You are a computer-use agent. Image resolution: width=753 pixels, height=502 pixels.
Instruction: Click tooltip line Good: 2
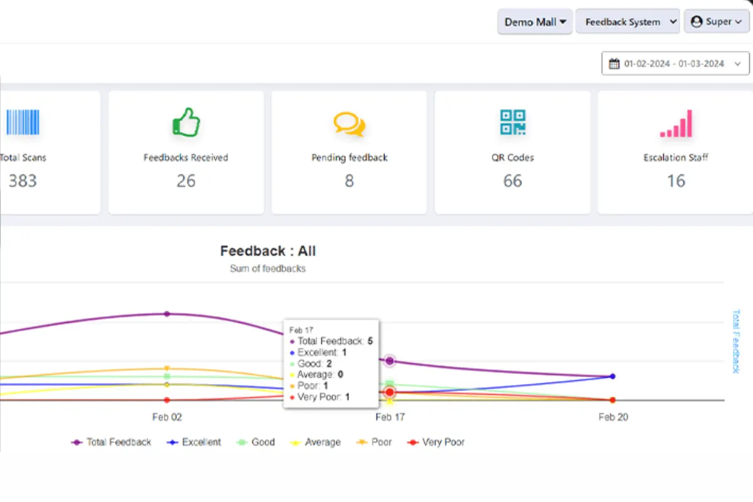311,364
